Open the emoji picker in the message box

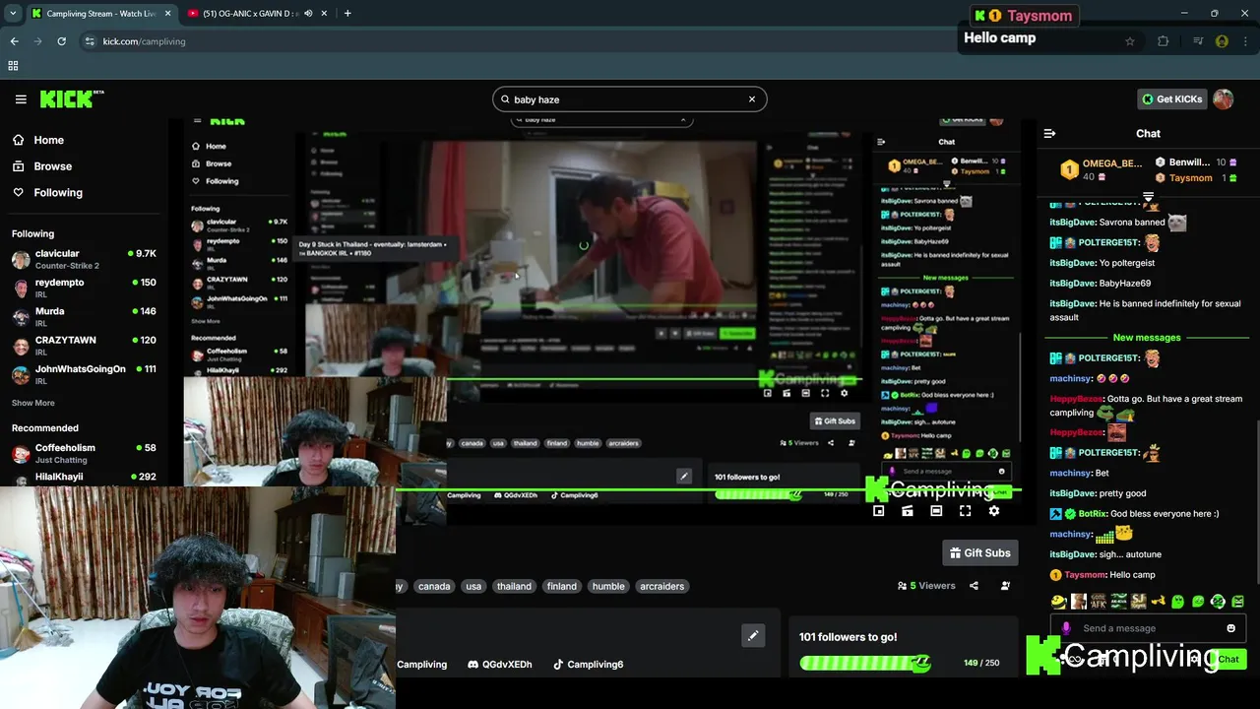1230,628
